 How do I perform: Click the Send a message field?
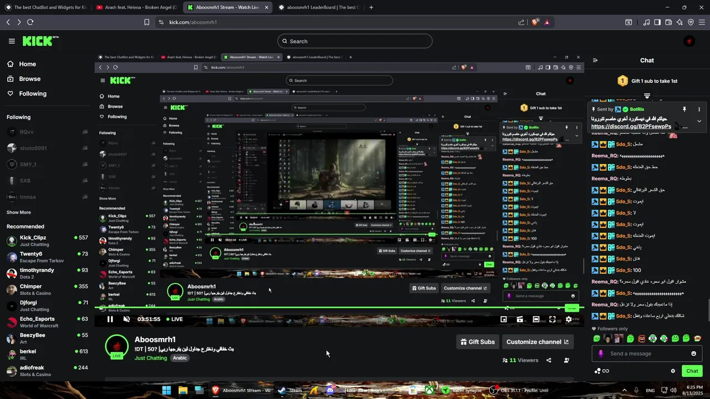[x=647, y=354]
